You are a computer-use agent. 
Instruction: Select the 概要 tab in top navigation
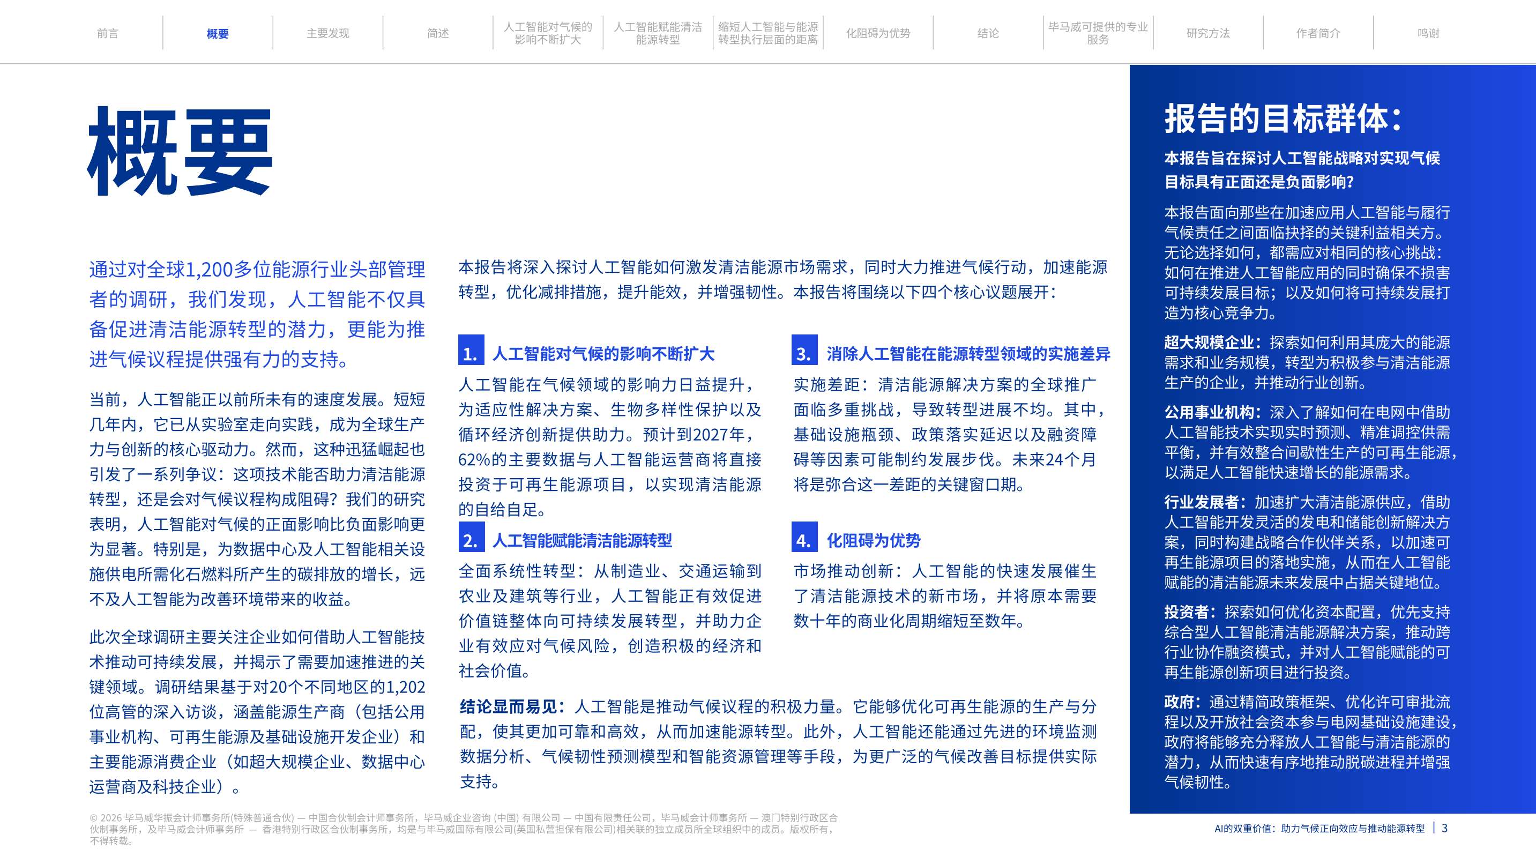point(218,33)
